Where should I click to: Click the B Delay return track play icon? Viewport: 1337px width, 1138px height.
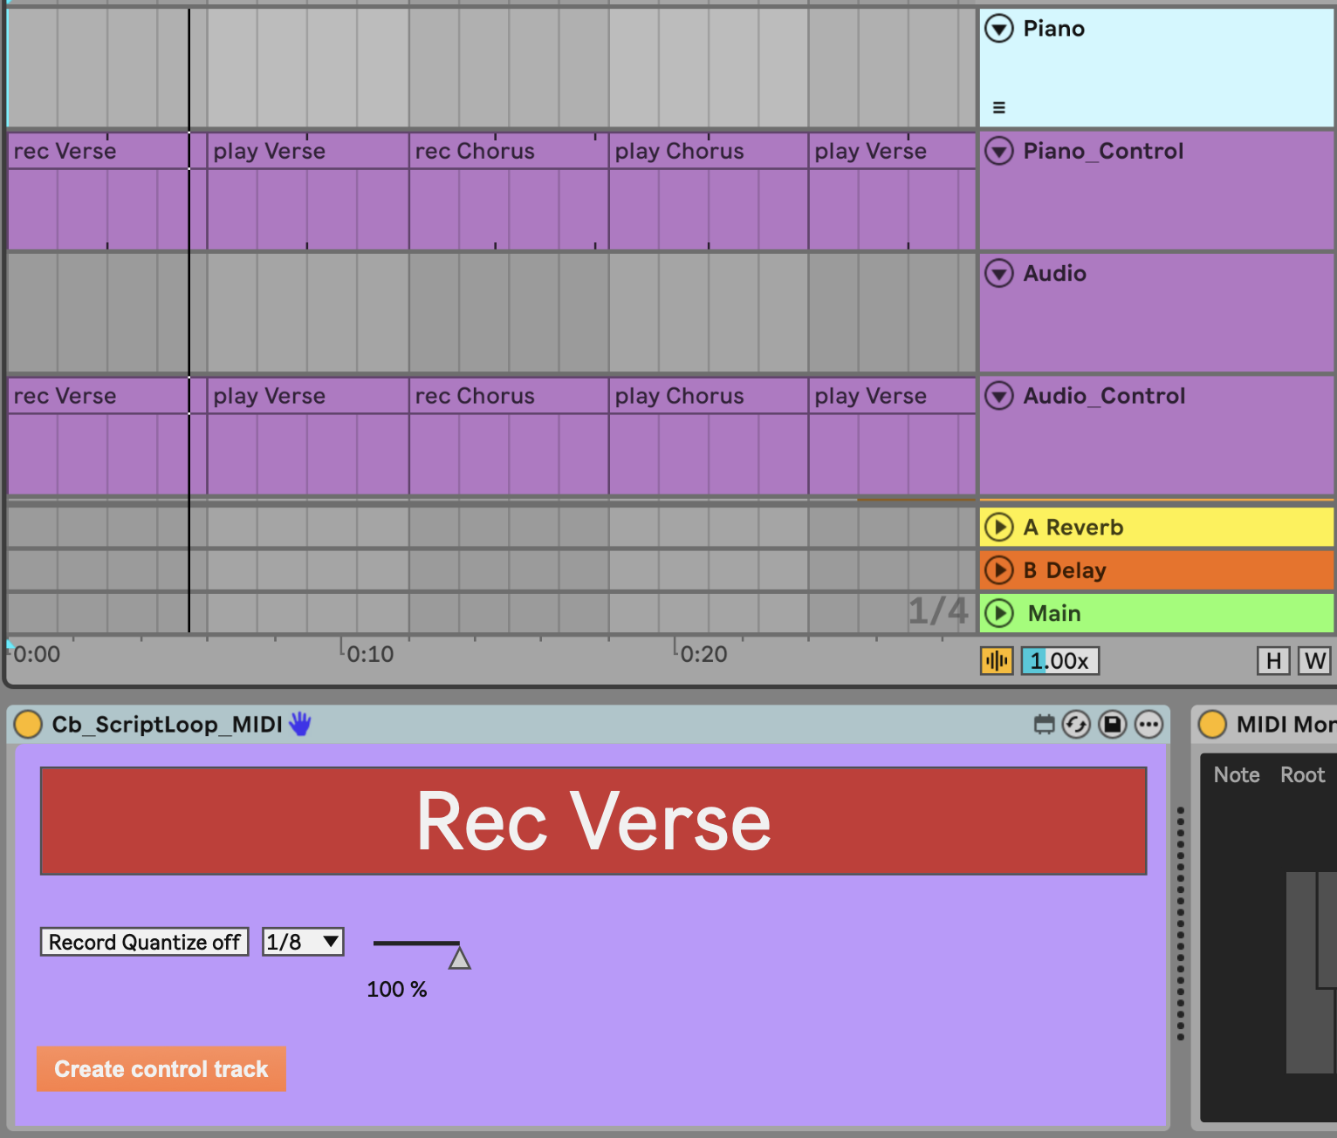pos(999,570)
